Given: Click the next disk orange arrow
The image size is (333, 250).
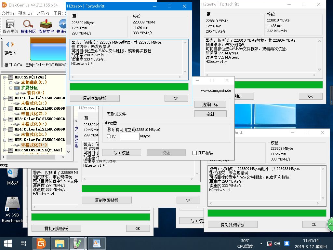Looking at the screenshot, I should pyautogui.click(x=12, y=44).
